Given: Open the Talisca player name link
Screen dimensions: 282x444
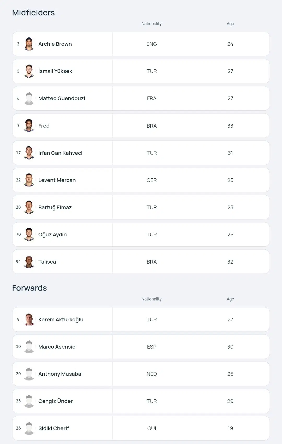Looking at the screenshot, I should [47, 262].
